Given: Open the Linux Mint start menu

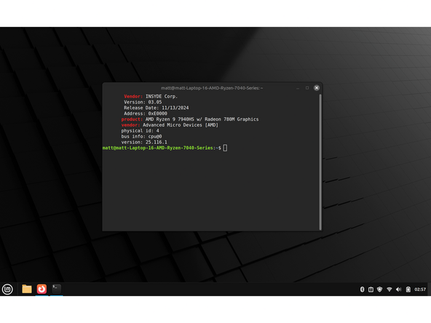Looking at the screenshot, I should pyautogui.click(x=7, y=290).
